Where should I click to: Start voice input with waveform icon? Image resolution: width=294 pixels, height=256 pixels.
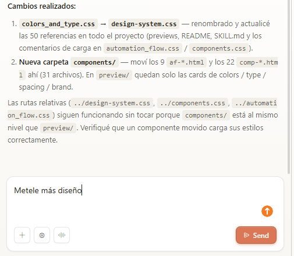click(x=62, y=235)
